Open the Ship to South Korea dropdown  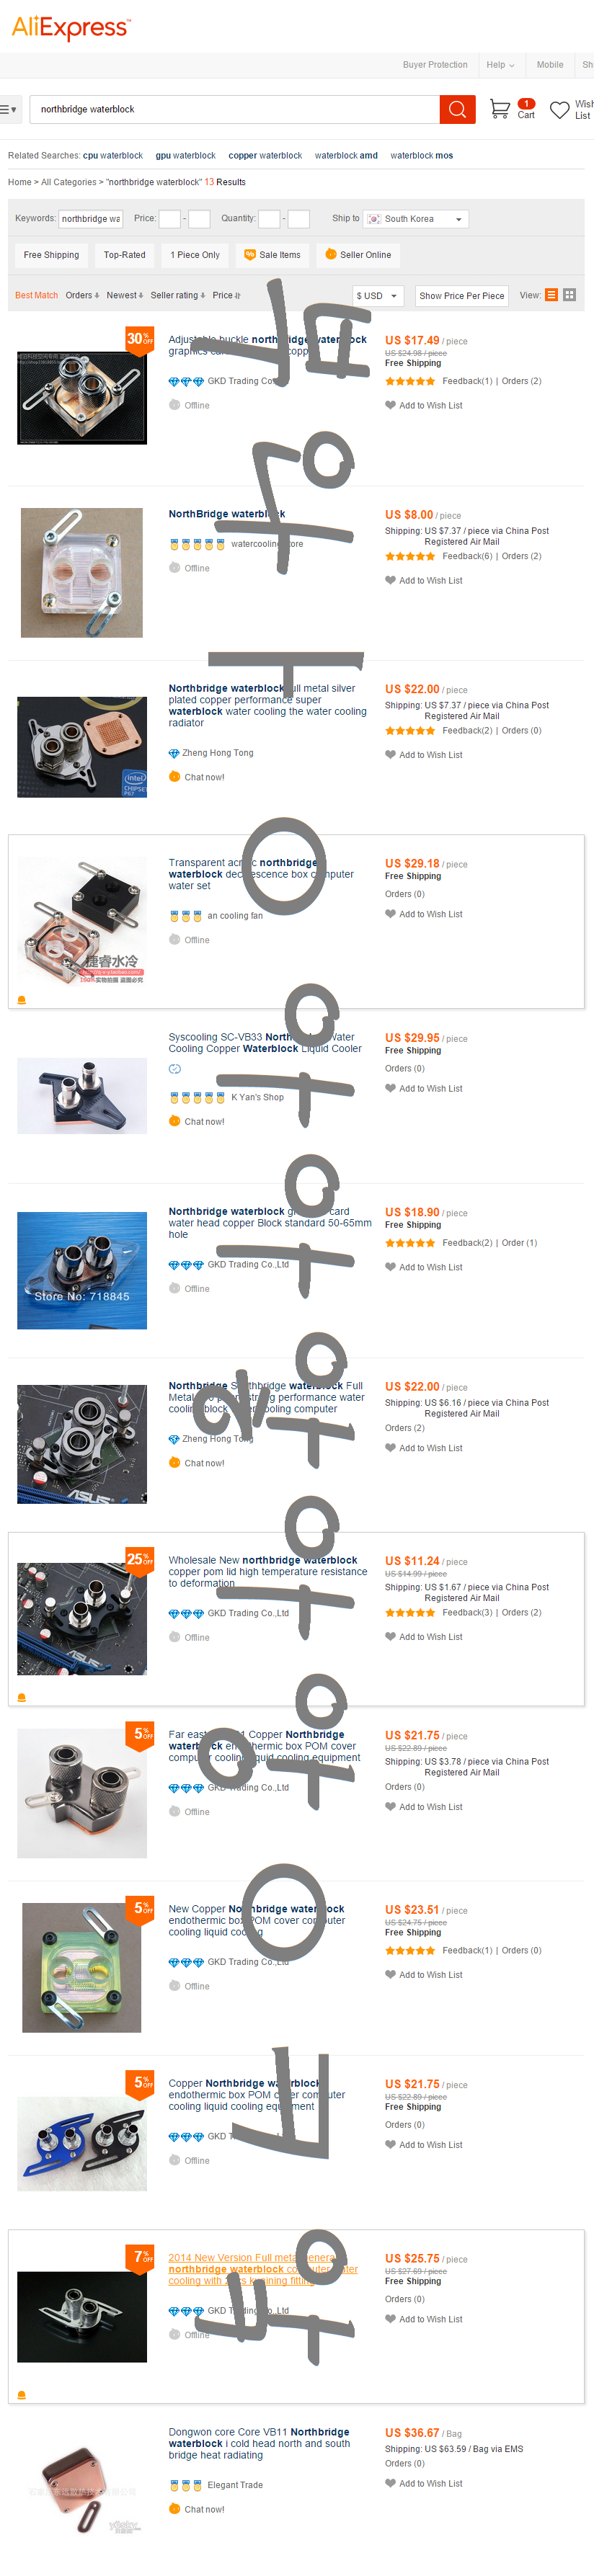point(416,219)
